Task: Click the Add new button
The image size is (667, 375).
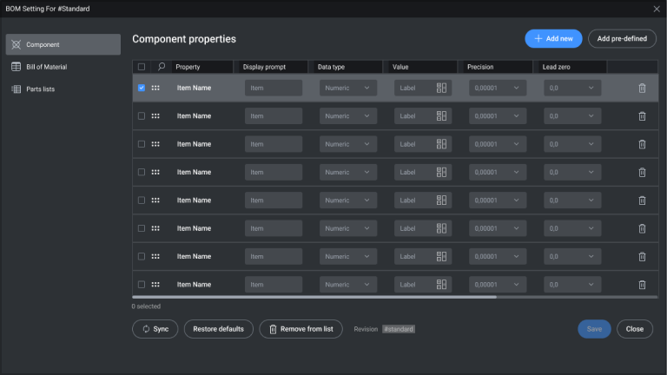Action: click(x=553, y=39)
